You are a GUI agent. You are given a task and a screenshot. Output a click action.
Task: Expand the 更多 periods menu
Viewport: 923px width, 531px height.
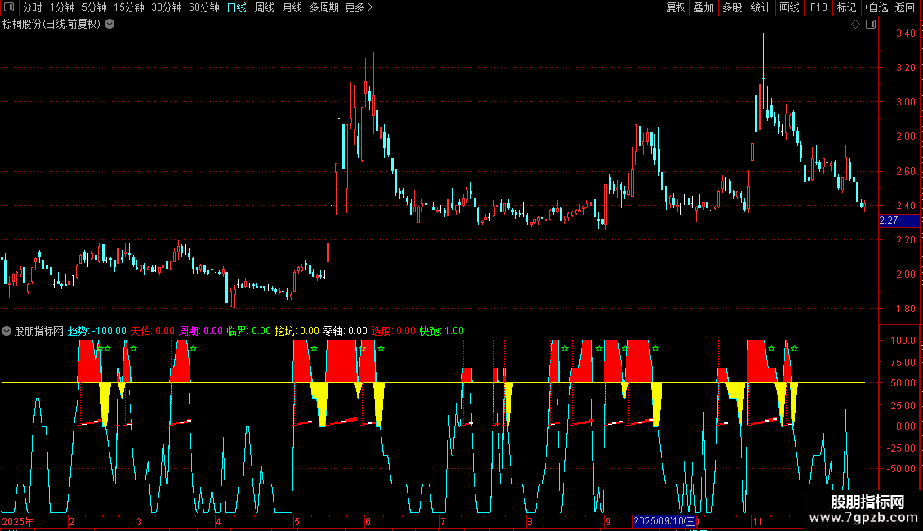pyautogui.click(x=359, y=7)
